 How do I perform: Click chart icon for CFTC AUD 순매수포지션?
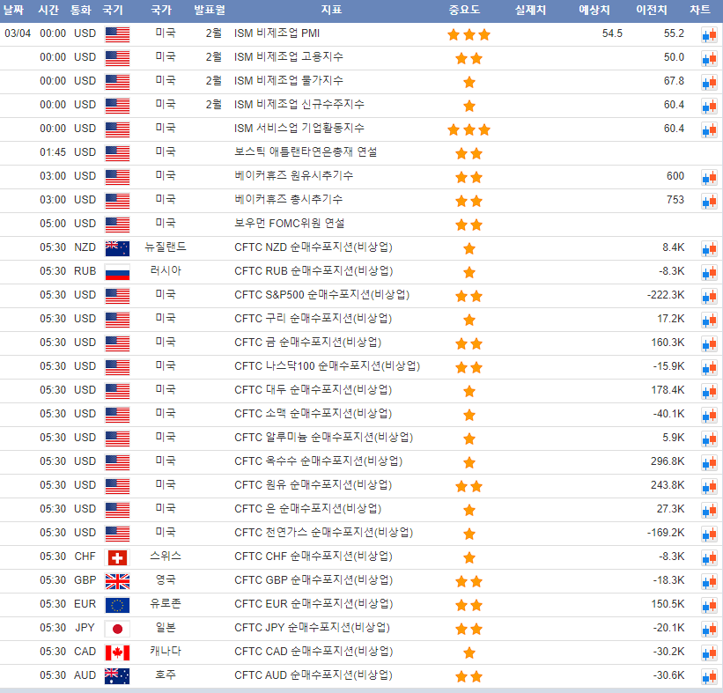coord(708,676)
